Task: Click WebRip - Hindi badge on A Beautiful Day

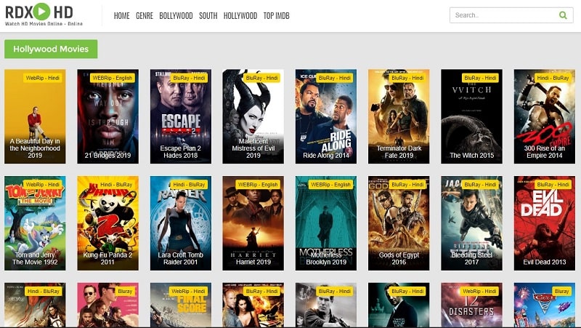Action: click(43, 78)
